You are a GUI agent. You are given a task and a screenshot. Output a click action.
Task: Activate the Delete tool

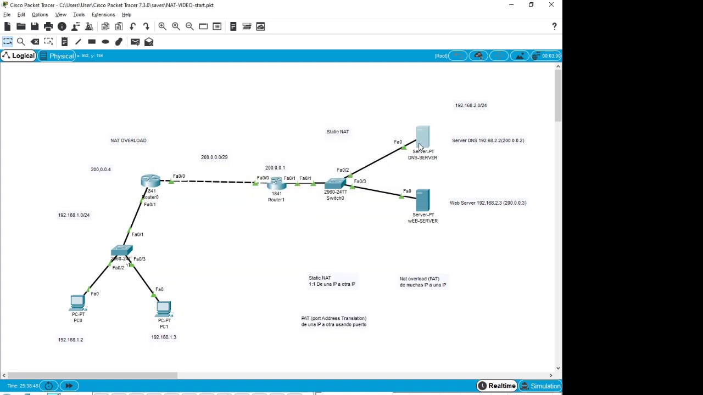(35, 42)
